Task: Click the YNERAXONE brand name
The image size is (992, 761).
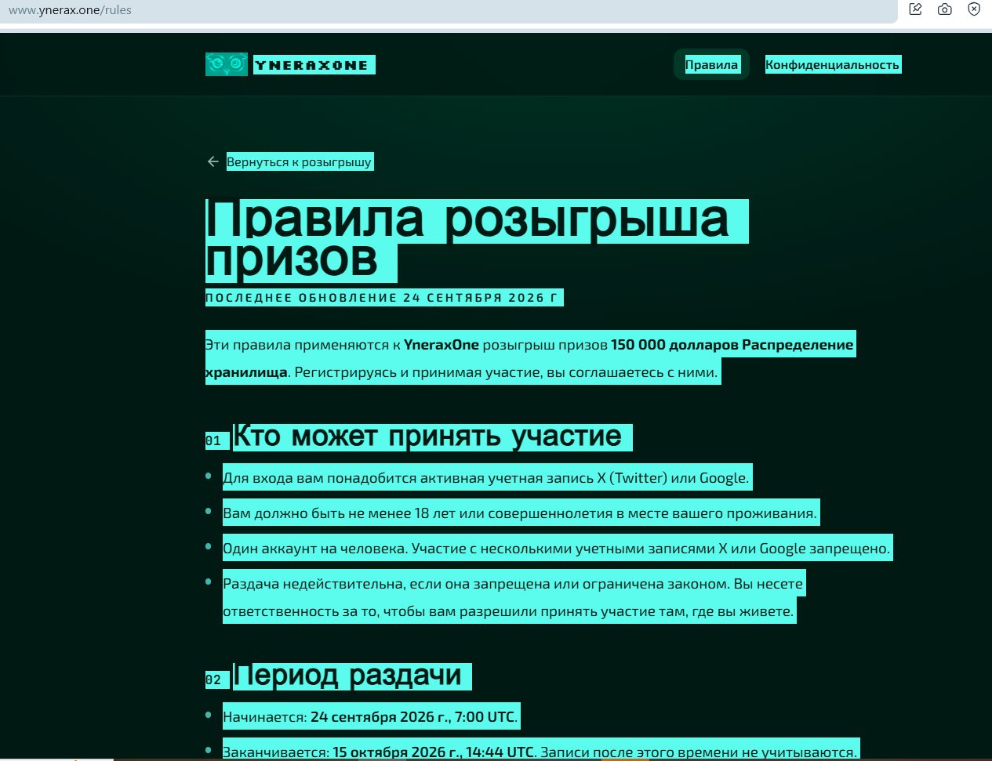Action: 313,65
